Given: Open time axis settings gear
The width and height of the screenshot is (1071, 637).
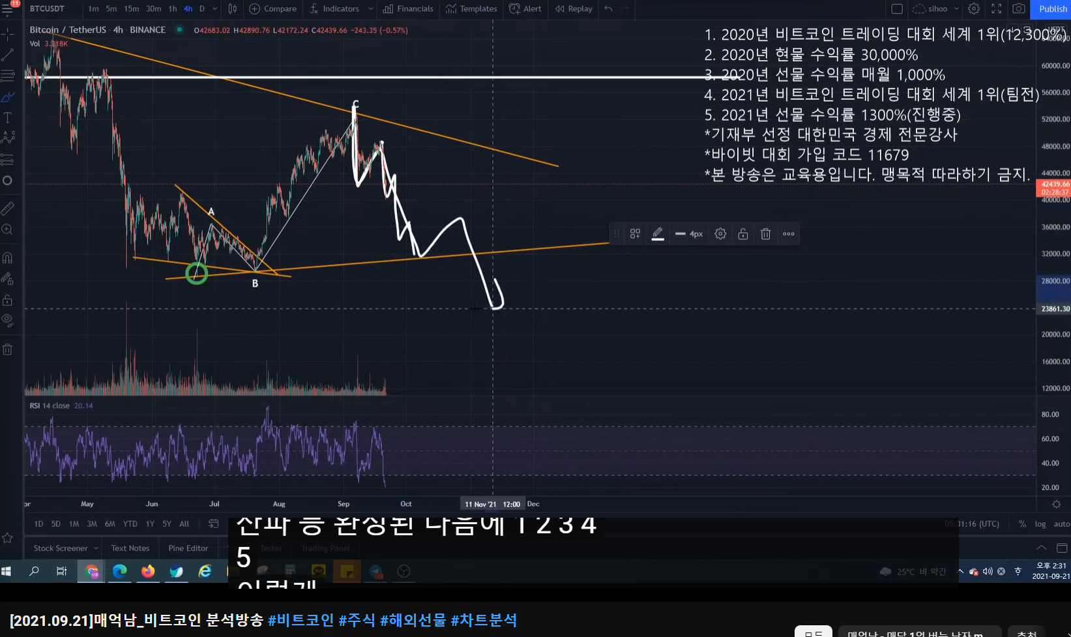Looking at the screenshot, I should [x=1057, y=504].
